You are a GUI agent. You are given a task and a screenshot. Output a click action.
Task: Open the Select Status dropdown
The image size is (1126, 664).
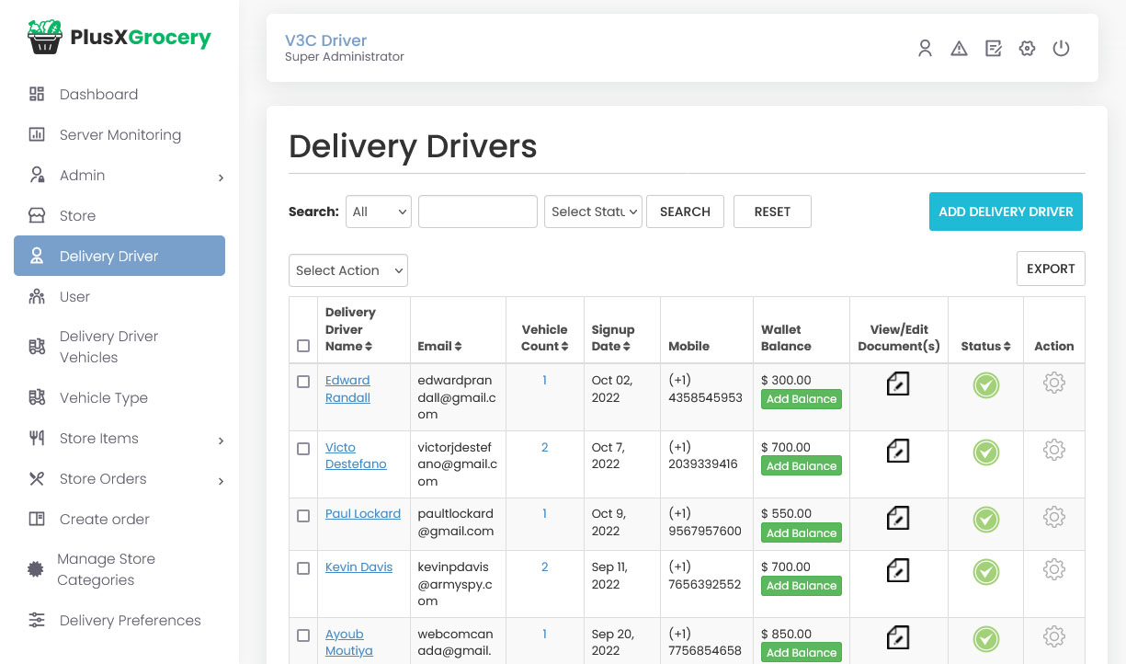(x=593, y=212)
